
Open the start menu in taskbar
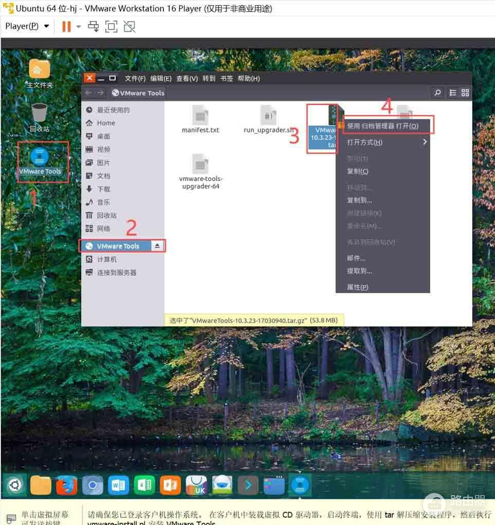point(14,485)
